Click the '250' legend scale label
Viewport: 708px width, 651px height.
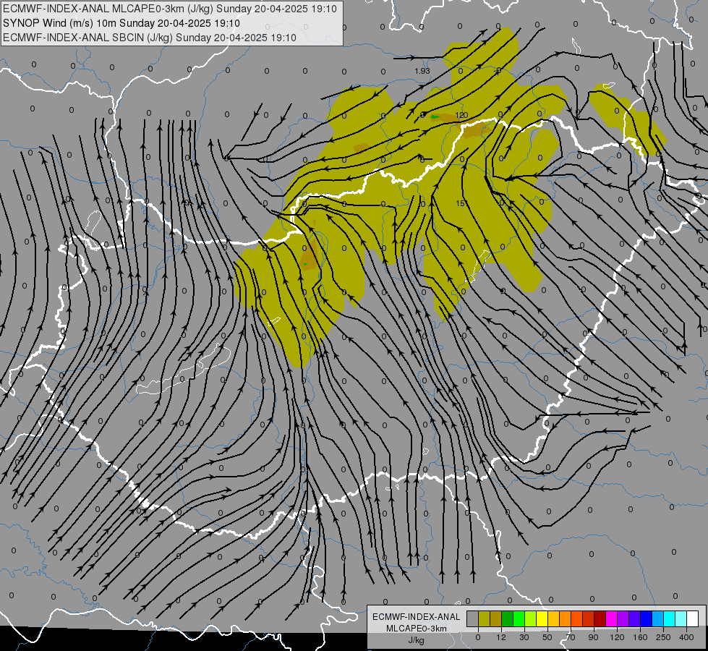[663, 637]
